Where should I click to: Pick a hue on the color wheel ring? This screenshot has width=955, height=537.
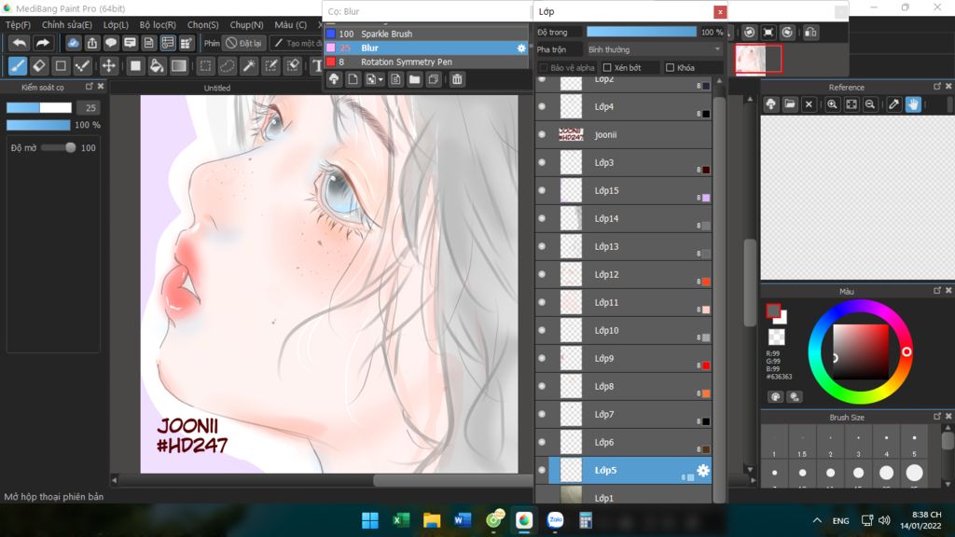pos(907,351)
